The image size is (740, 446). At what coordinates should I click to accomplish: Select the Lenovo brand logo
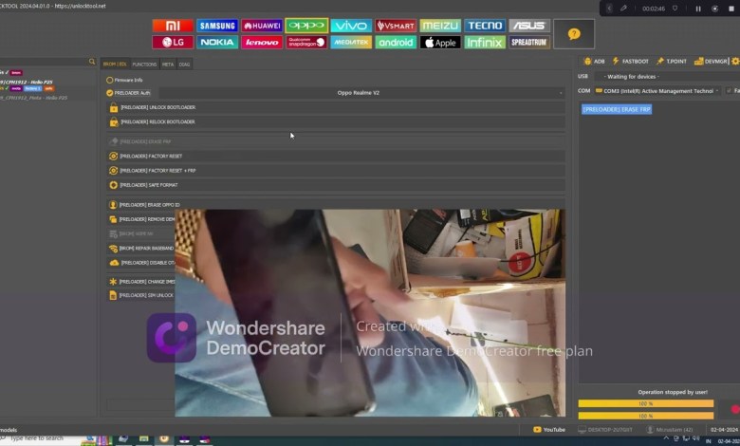pyautogui.click(x=262, y=43)
